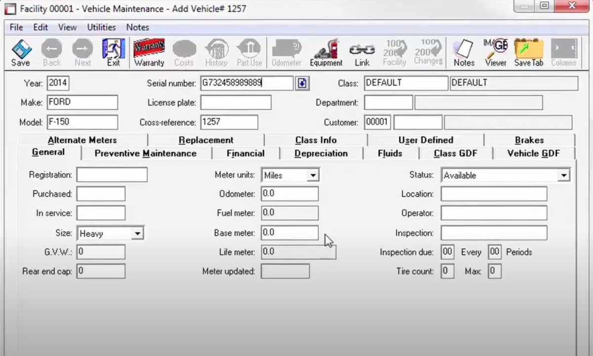The image size is (593, 356).
Task: Exit the Vehicle Maintenance screen
Action: [x=114, y=52]
